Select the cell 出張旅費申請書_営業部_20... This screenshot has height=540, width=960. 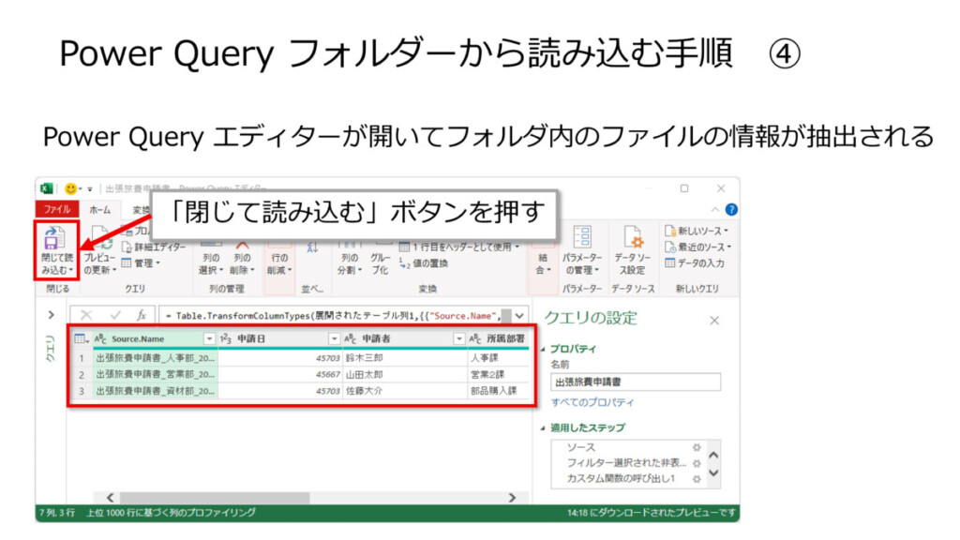click(x=156, y=374)
